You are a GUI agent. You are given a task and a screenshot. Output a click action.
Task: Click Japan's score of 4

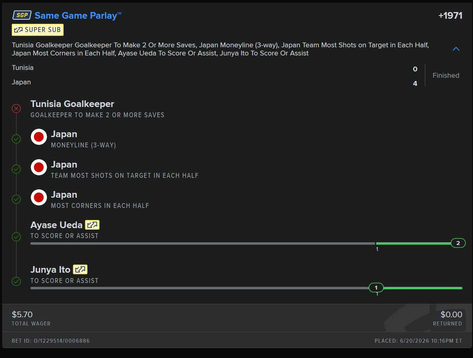[415, 83]
